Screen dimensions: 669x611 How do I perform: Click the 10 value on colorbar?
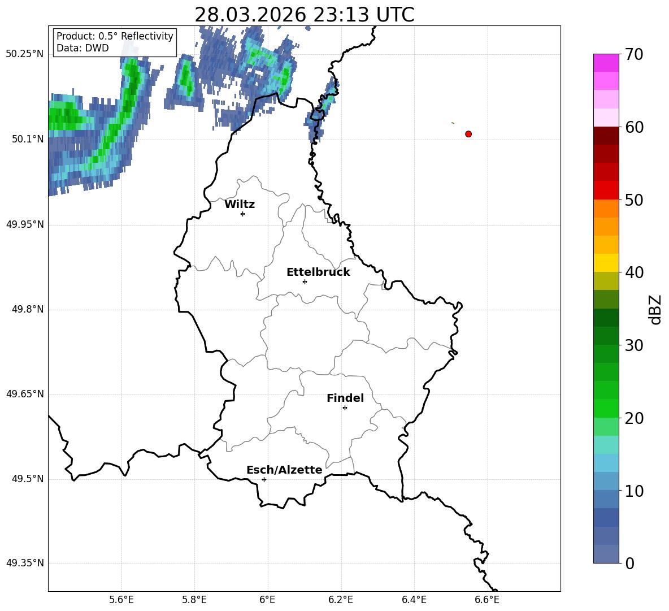634,491
